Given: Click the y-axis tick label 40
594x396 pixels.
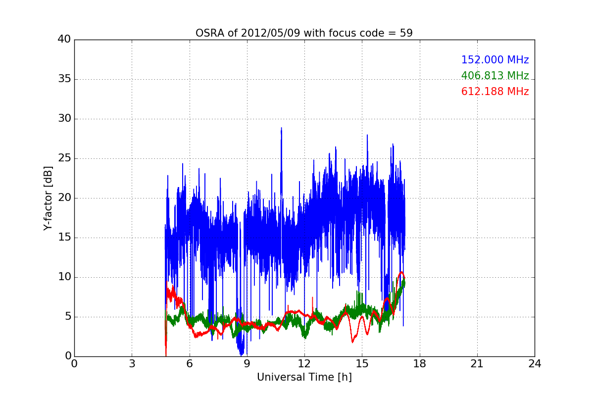Looking at the screenshot, I should [64, 40].
